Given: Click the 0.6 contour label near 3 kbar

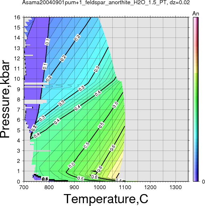Looking at the screenshot, I should coord(112,147).
